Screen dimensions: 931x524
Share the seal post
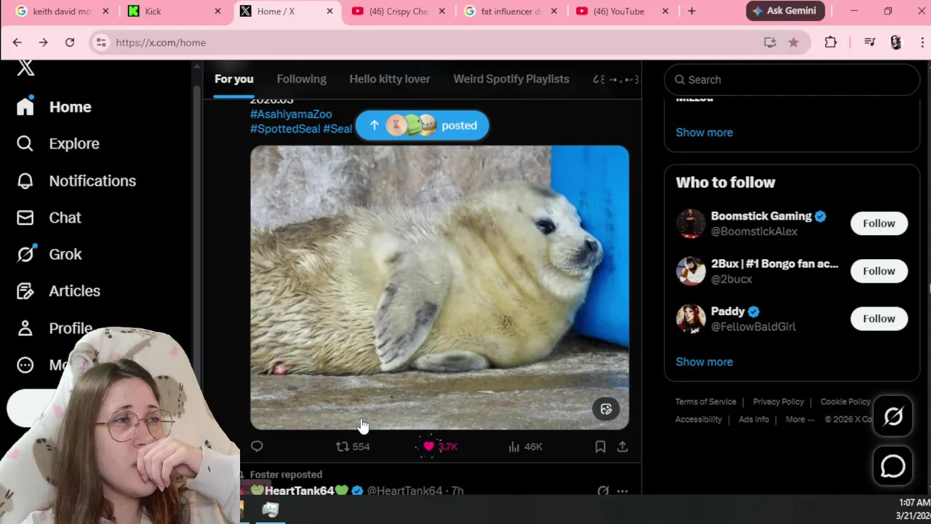click(623, 447)
